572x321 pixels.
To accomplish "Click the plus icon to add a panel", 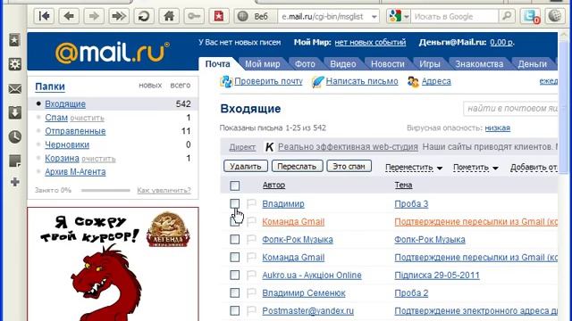I will click(x=14, y=182).
